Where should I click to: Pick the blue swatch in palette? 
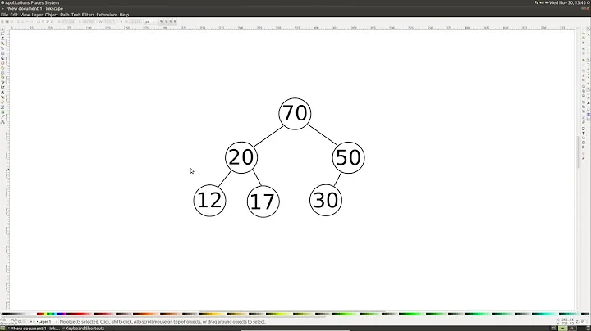tap(59, 314)
